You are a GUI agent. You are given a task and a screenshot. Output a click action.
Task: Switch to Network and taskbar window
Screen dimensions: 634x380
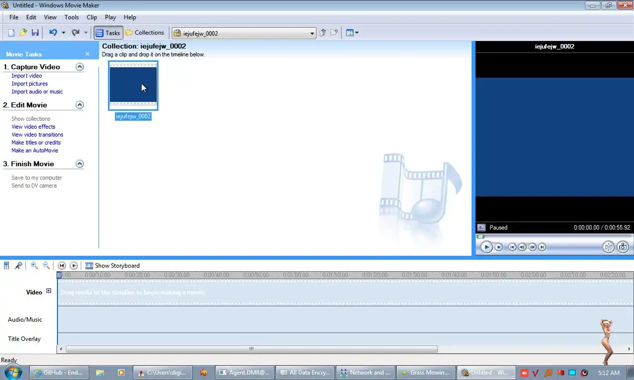(x=366, y=373)
